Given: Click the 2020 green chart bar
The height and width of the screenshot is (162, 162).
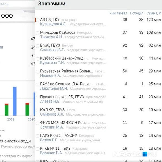Looking at the screenshot, I should (27, 110).
